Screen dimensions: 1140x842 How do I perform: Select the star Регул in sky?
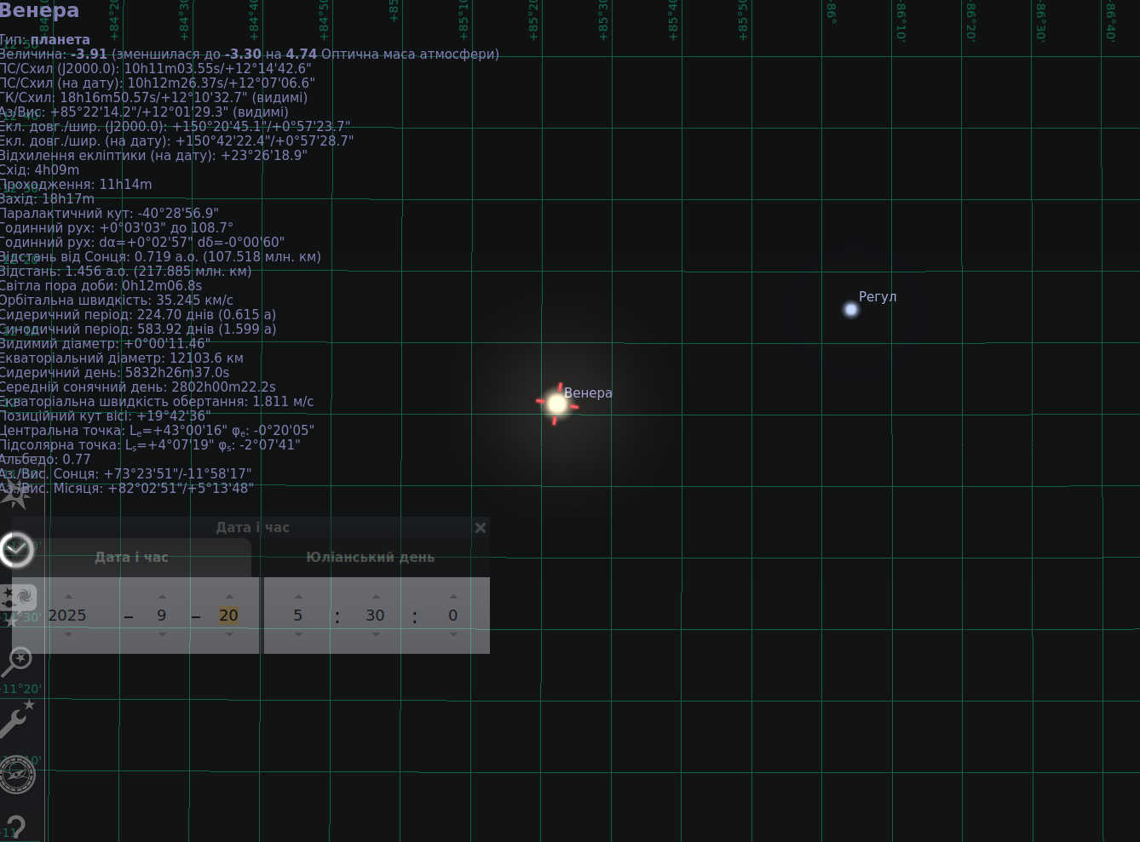[x=850, y=309]
